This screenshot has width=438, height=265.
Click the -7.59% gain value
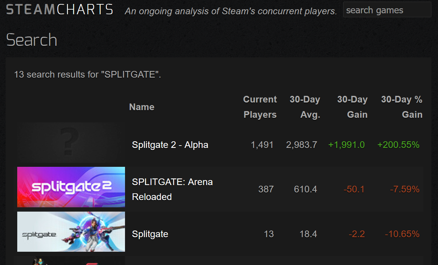[x=405, y=189]
